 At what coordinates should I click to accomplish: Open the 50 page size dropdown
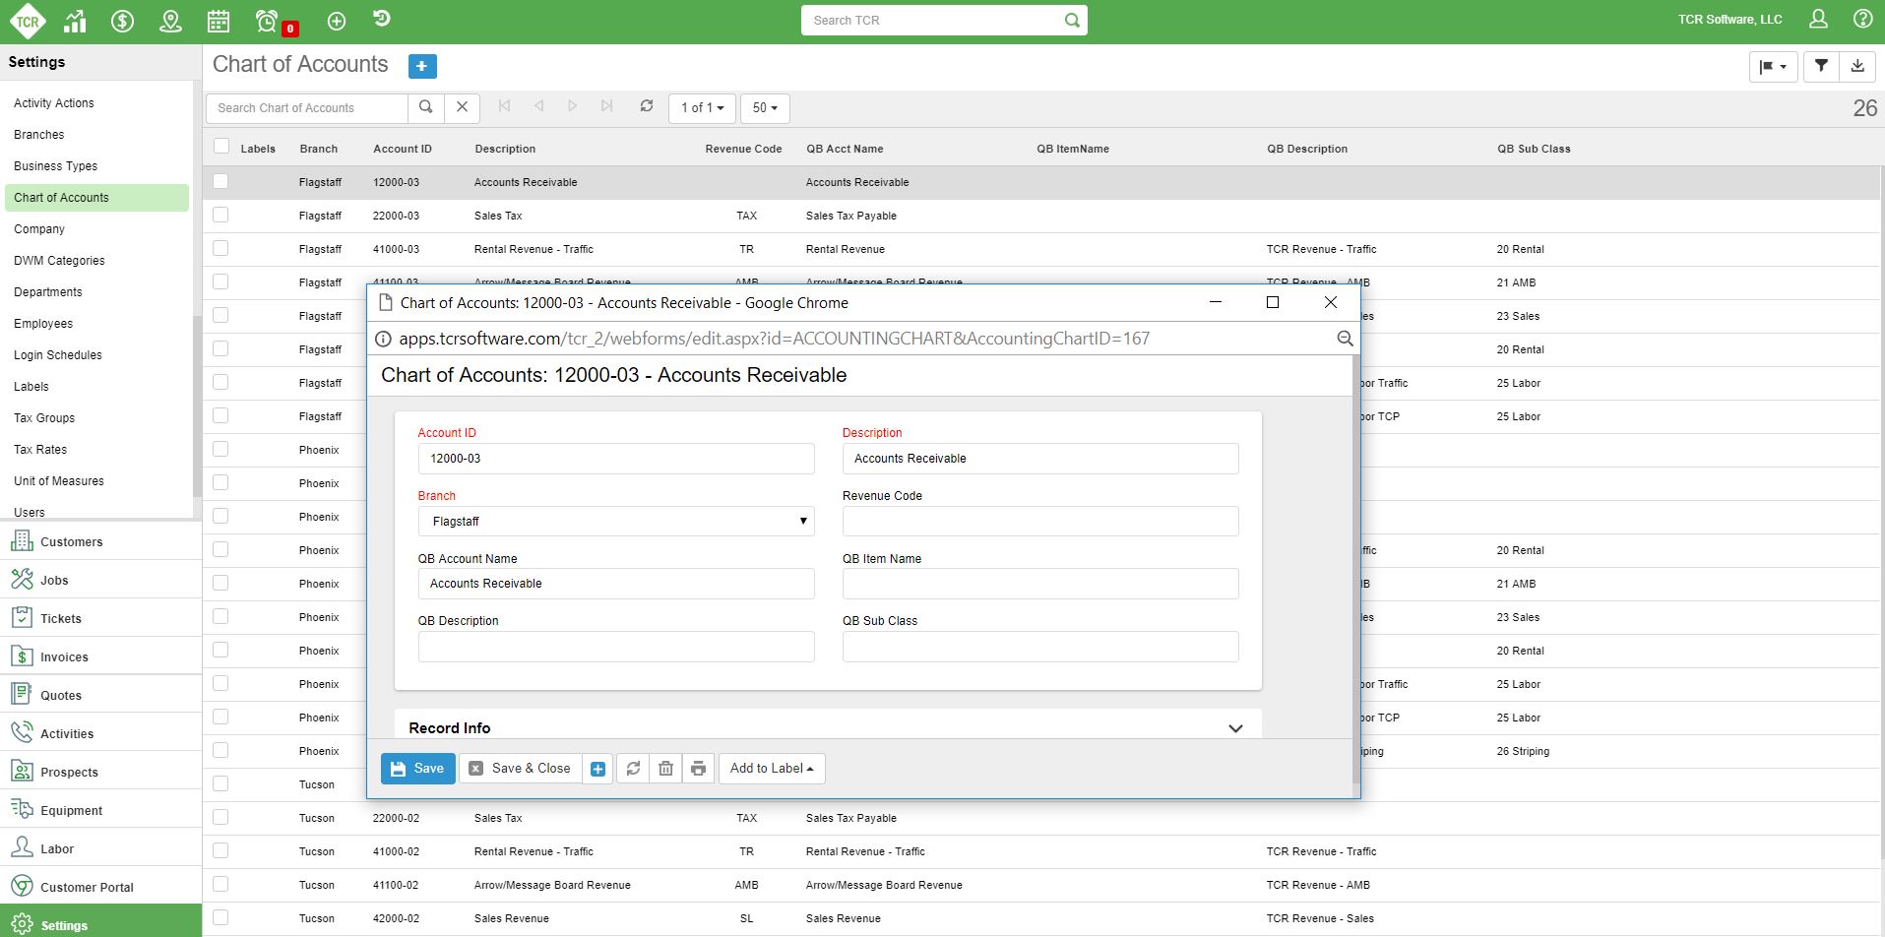(x=765, y=107)
